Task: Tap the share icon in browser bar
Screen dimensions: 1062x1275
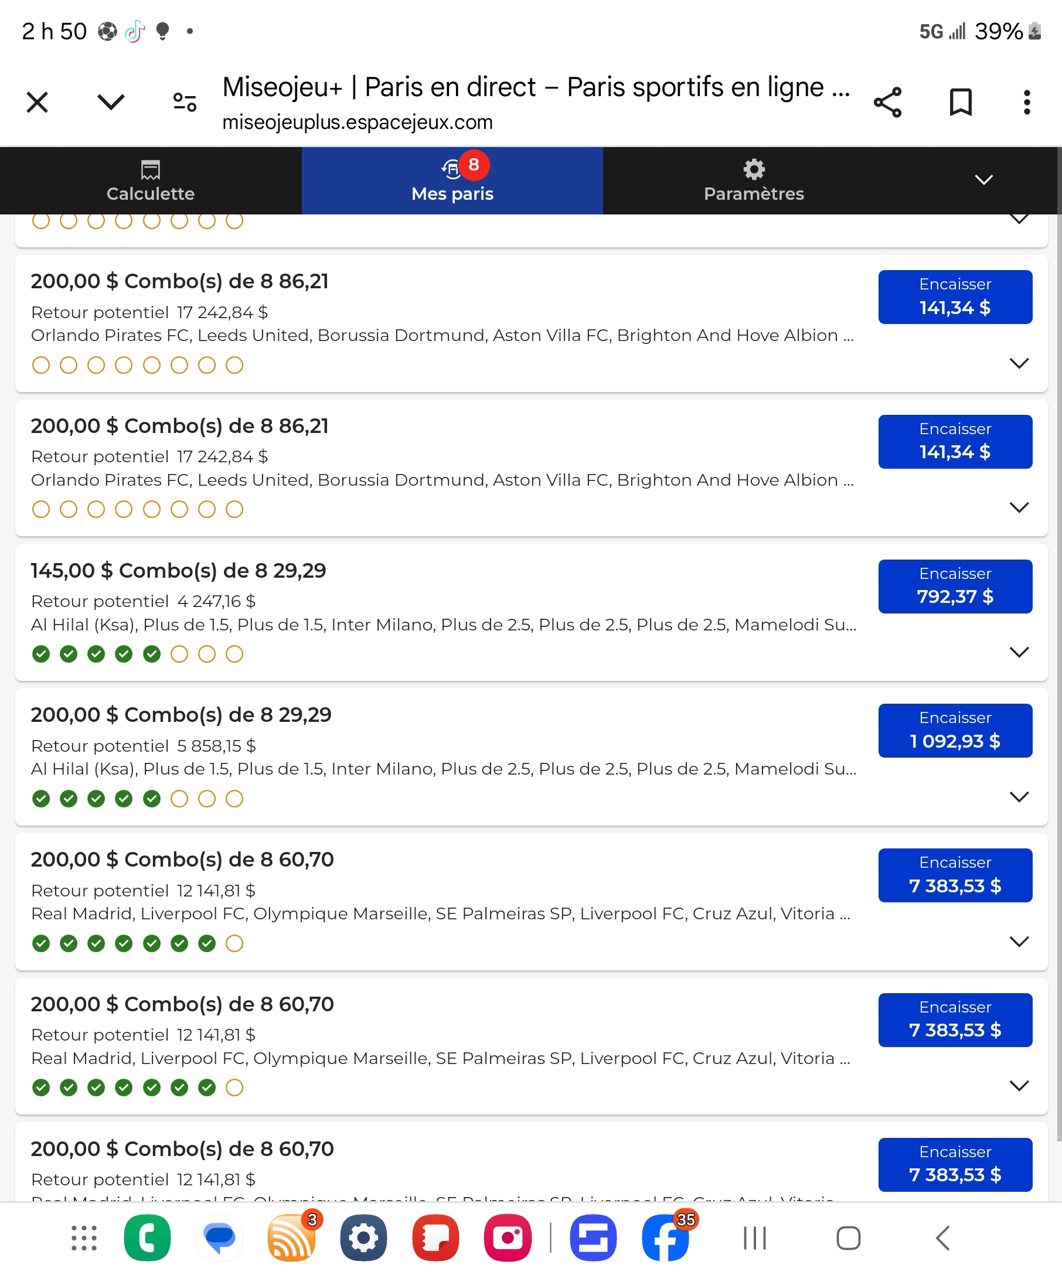Action: [887, 102]
